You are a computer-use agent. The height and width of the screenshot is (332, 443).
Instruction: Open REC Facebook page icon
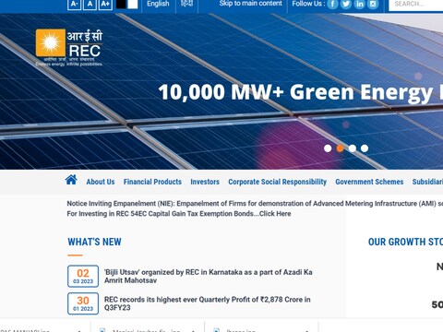[332, 4]
